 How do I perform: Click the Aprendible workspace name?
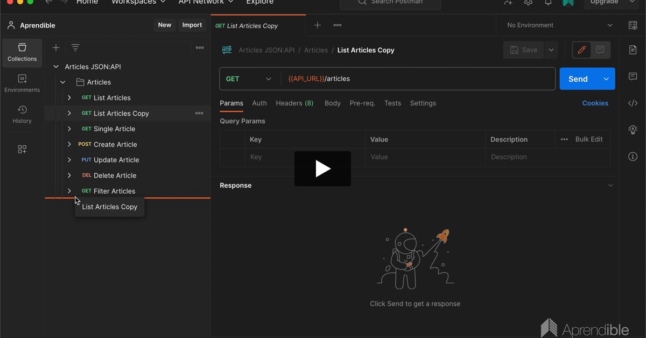tap(38, 25)
